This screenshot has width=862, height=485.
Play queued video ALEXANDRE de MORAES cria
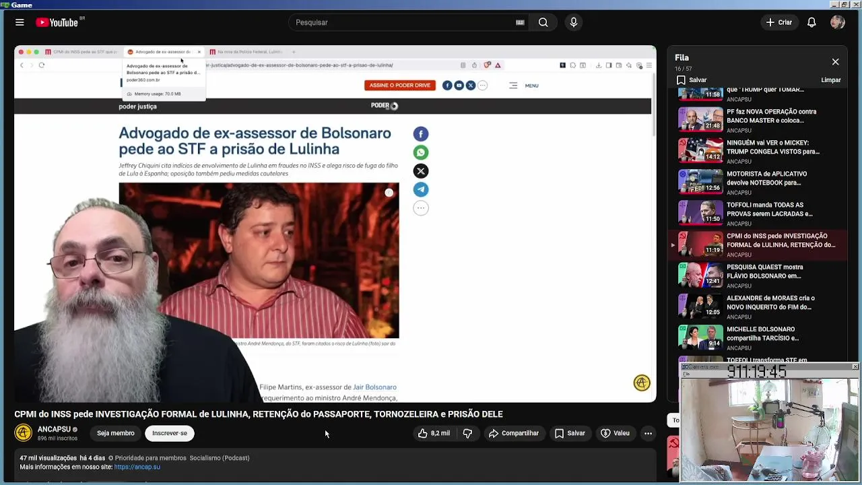pos(758,306)
